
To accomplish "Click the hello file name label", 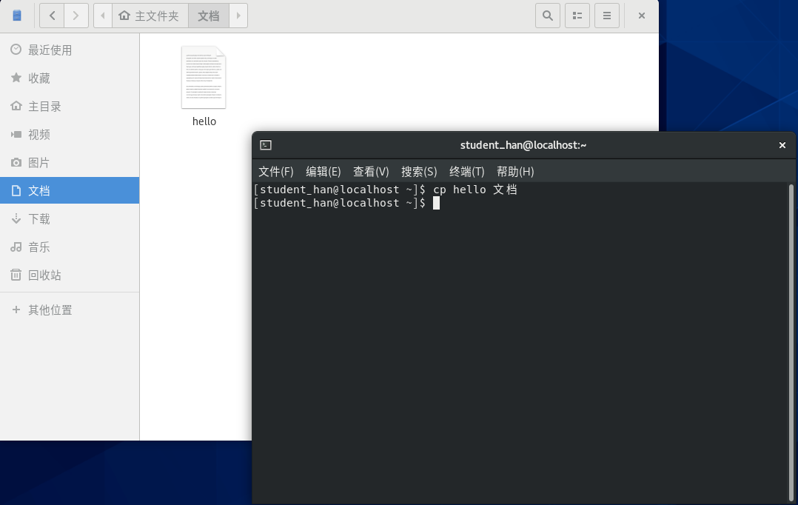I will pyautogui.click(x=204, y=121).
